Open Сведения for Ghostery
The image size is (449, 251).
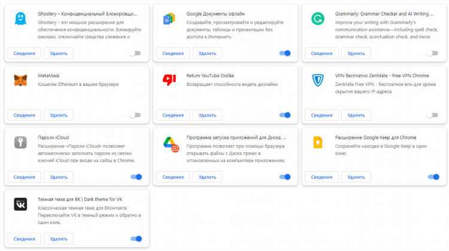click(x=25, y=53)
